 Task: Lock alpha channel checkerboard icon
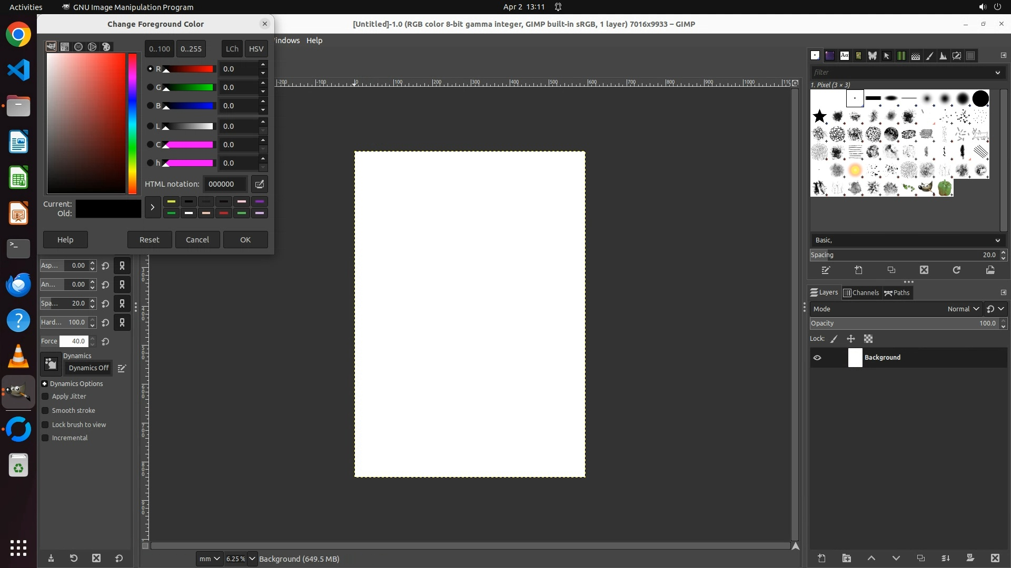click(x=868, y=339)
